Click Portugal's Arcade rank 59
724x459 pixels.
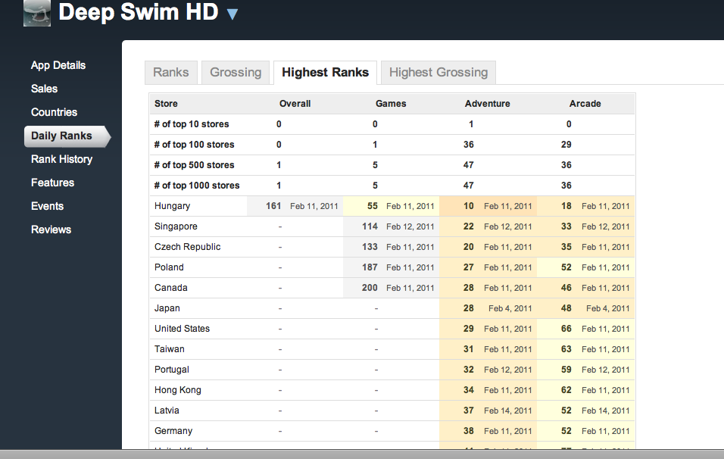[x=566, y=370]
